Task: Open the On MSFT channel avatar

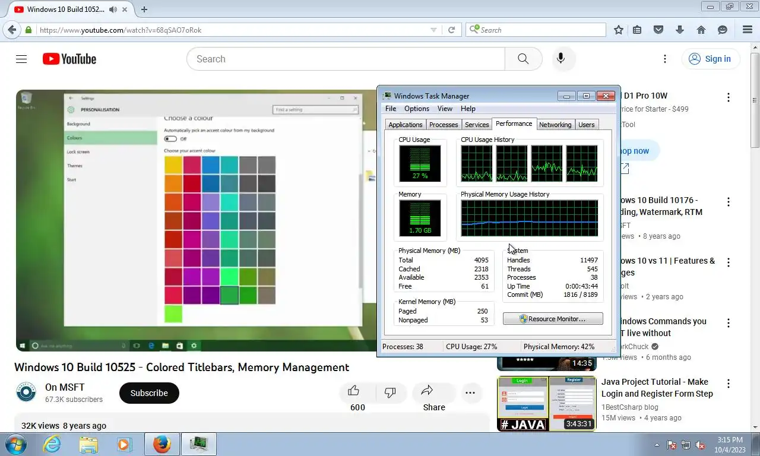Action: click(x=26, y=393)
